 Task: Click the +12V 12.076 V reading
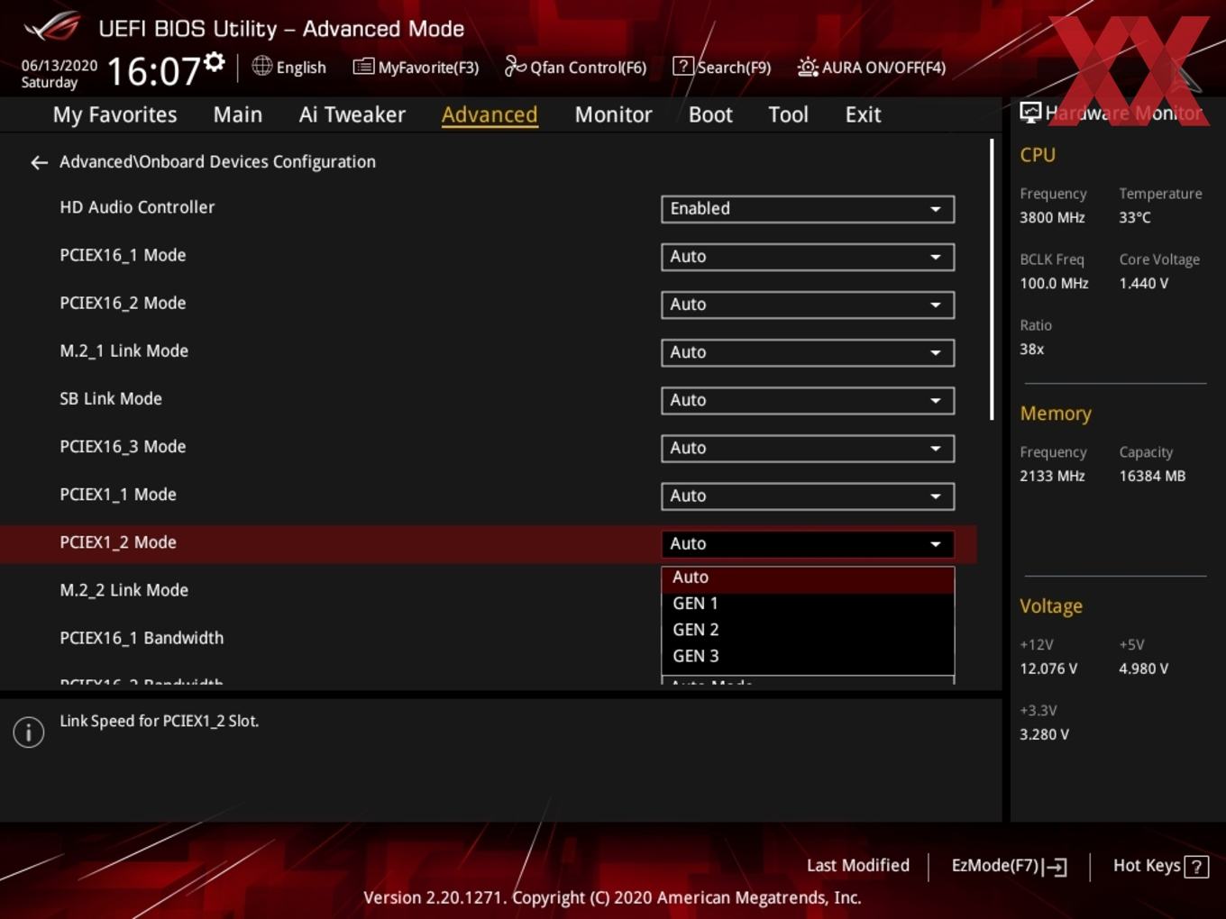[x=1048, y=669]
